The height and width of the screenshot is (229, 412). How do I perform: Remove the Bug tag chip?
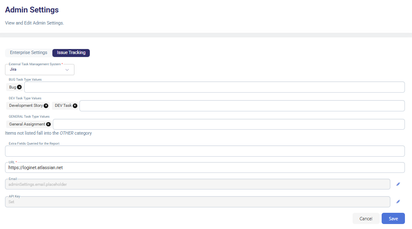pyautogui.click(x=20, y=87)
